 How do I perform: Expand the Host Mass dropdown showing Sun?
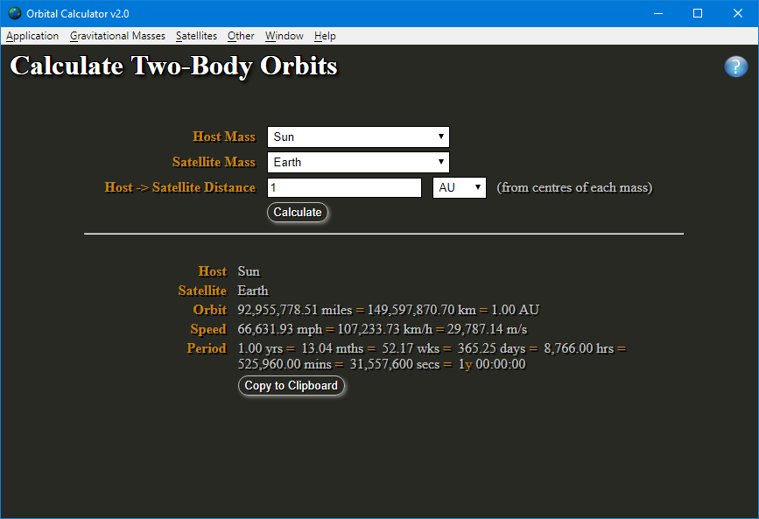pyautogui.click(x=358, y=137)
